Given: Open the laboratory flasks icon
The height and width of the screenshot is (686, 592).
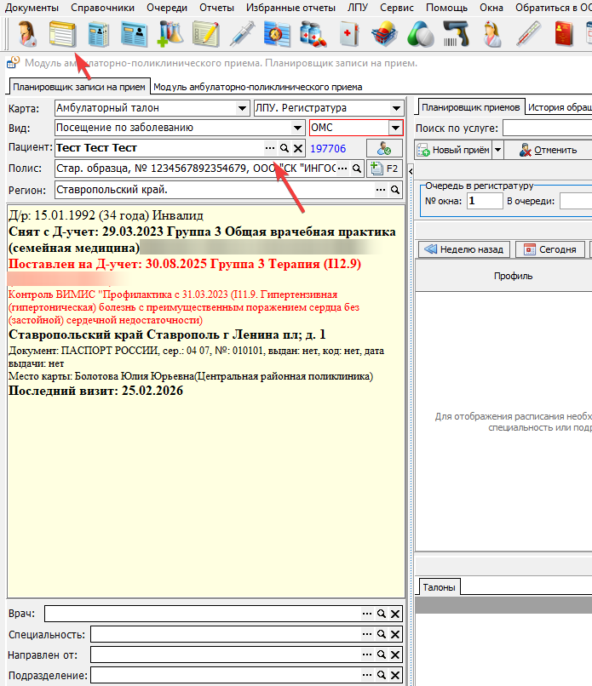Looking at the screenshot, I should click(170, 34).
